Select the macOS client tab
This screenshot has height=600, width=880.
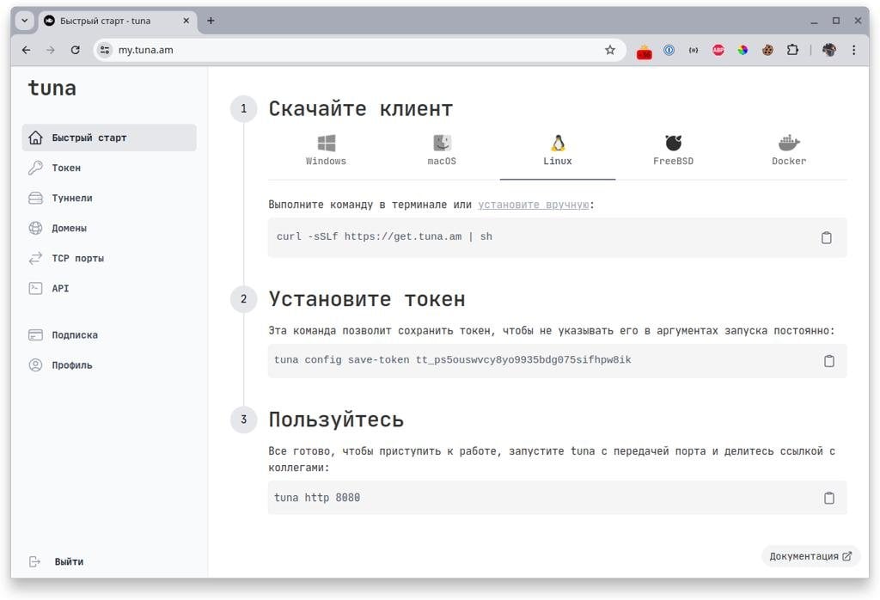click(442, 150)
